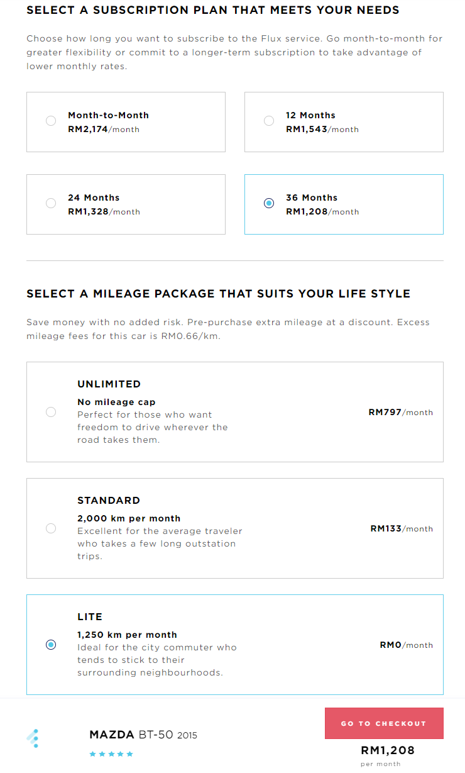This screenshot has height=773, width=465.
Task: Select the Standard mileage radio button
Action: point(51,528)
